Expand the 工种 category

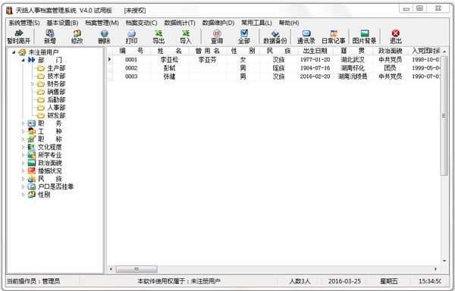[24, 131]
